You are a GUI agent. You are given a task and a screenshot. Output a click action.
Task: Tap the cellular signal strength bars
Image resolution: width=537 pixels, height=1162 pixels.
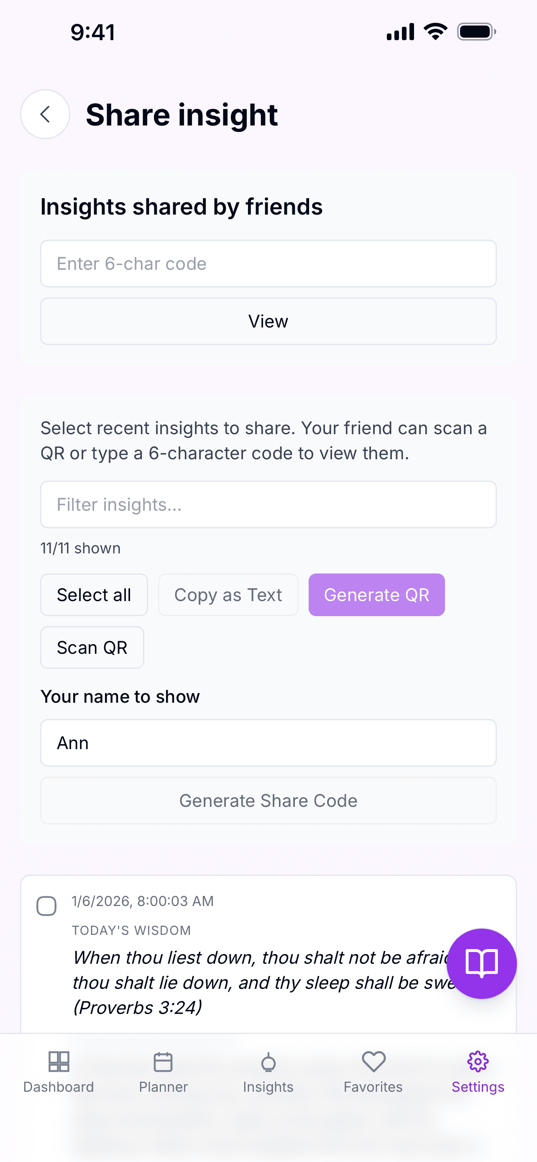399,31
